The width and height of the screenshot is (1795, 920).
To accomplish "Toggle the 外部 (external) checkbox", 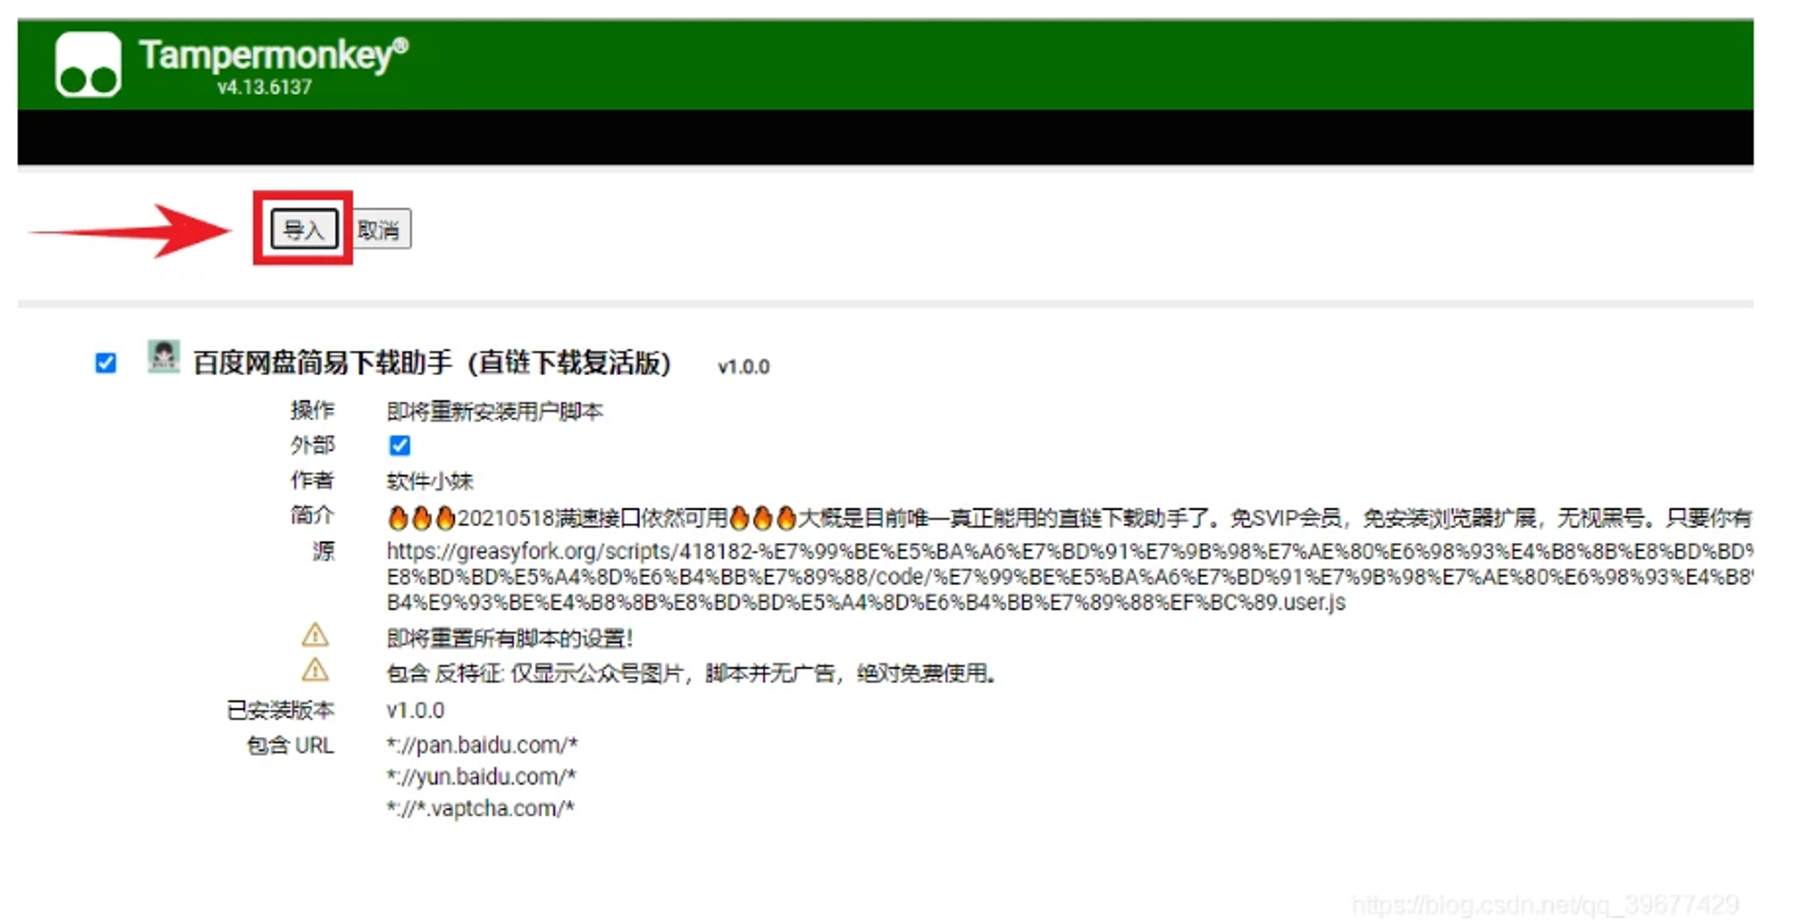I will click(400, 445).
